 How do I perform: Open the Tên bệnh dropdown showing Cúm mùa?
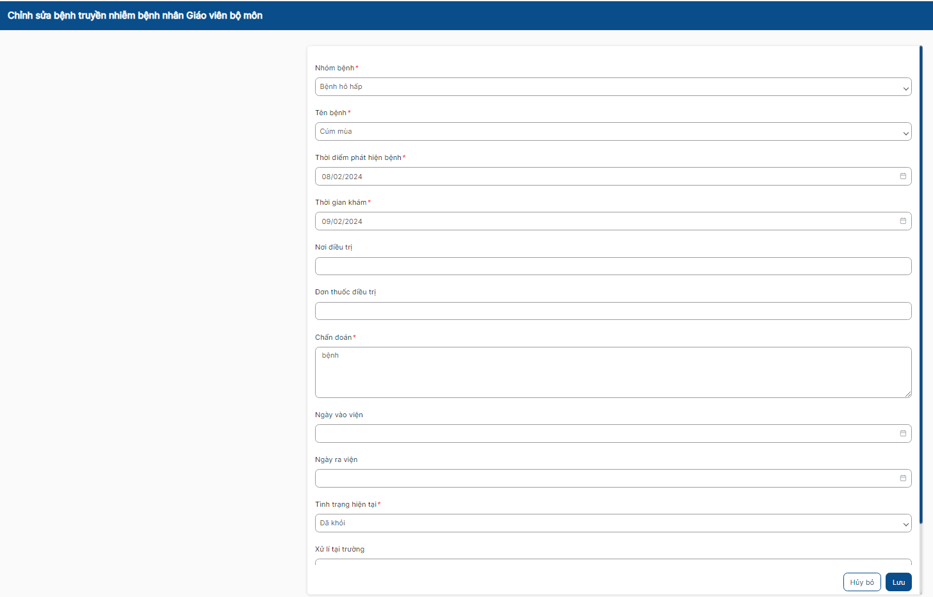[613, 132]
